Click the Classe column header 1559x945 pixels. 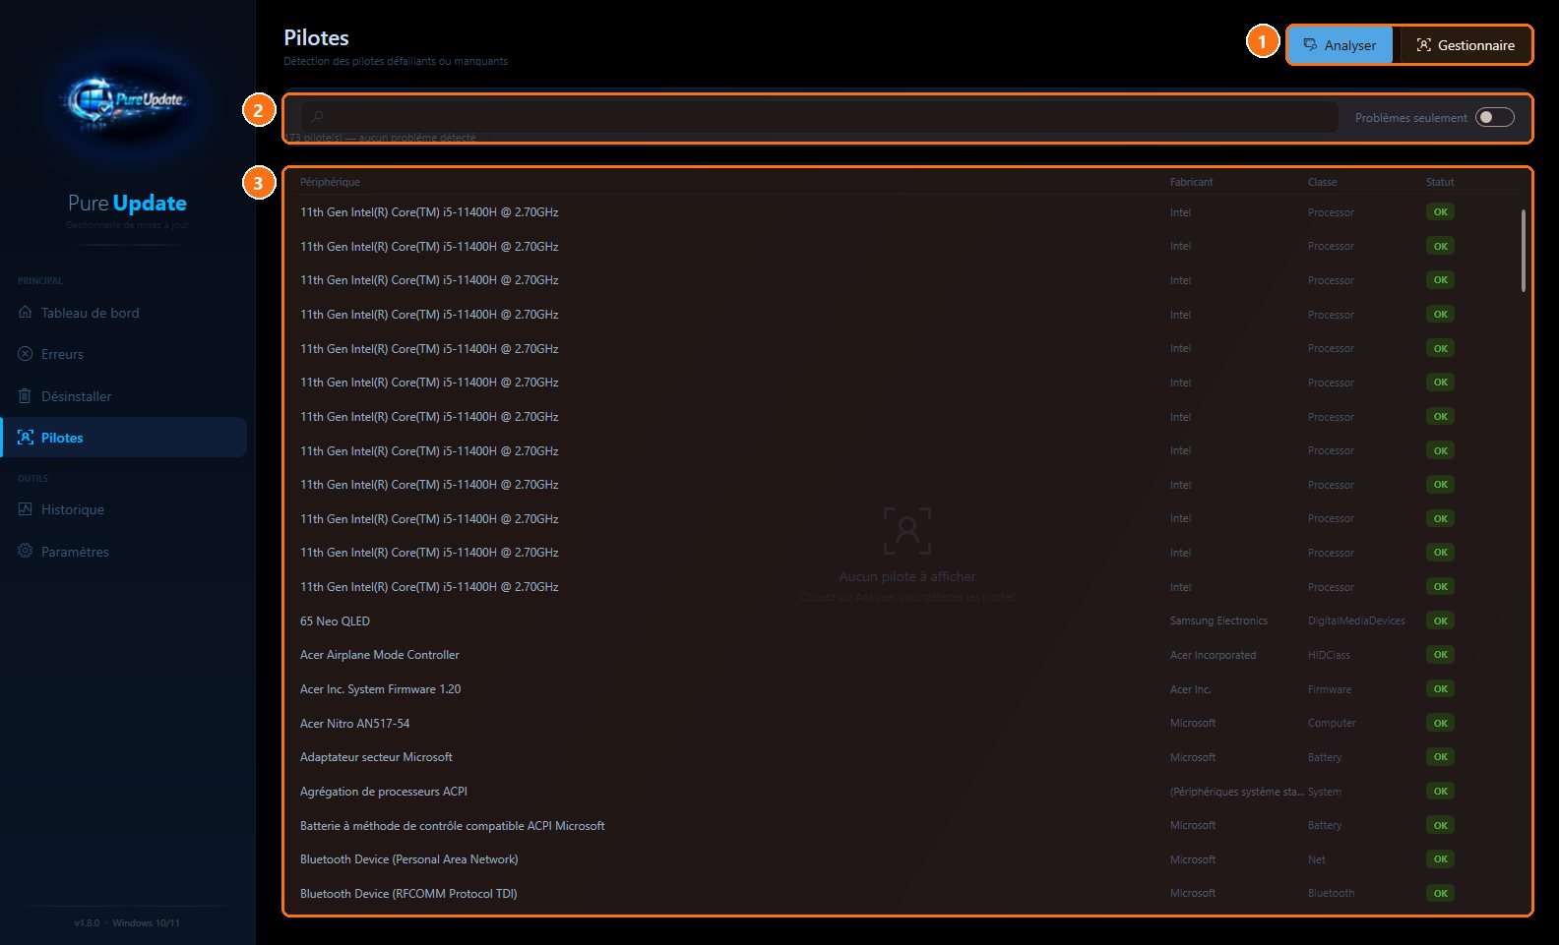(1322, 182)
